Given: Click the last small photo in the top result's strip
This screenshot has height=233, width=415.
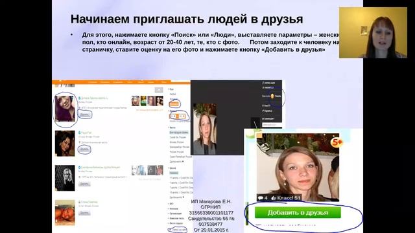Looking at the screenshot, I should point(160,101).
